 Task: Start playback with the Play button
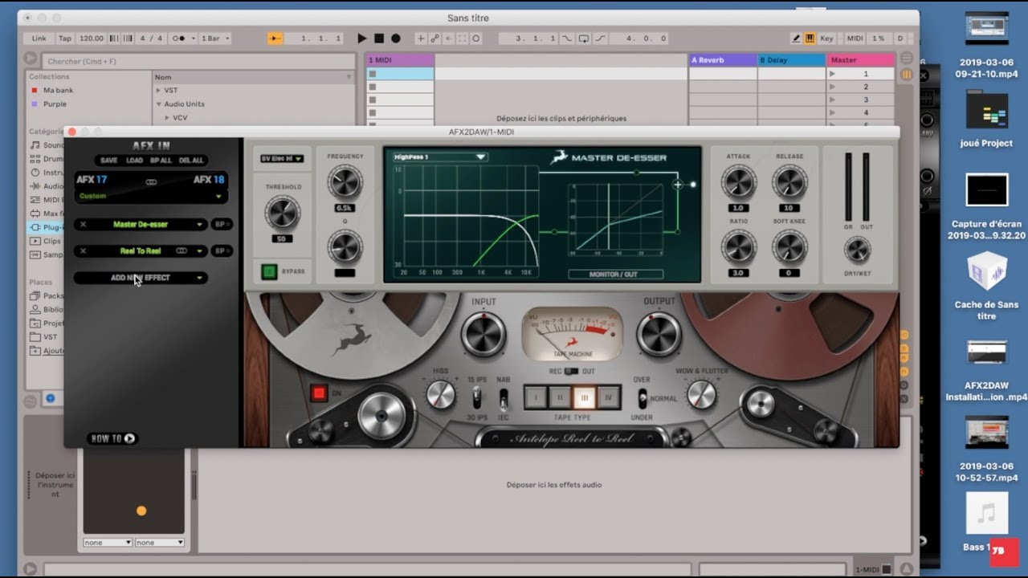pyautogui.click(x=361, y=39)
